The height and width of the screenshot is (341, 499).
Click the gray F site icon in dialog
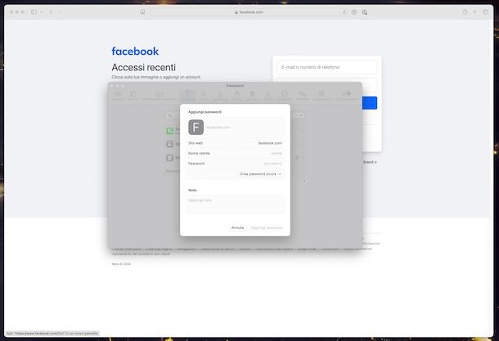click(196, 128)
